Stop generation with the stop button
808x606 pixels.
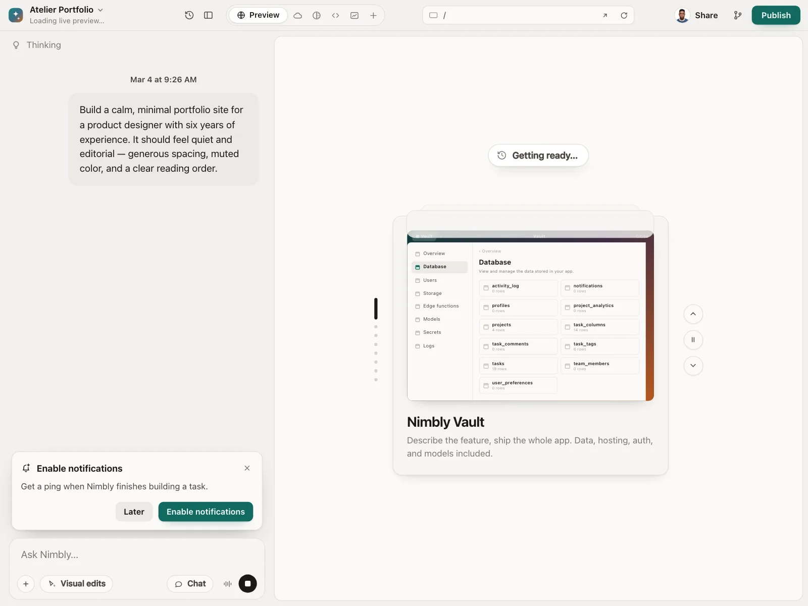[247, 584]
